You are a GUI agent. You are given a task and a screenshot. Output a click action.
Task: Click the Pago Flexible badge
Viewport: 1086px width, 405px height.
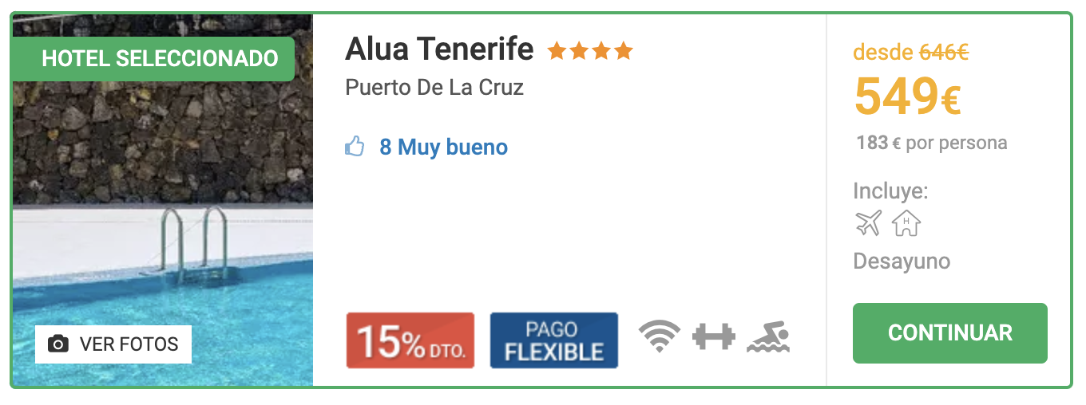click(553, 340)
